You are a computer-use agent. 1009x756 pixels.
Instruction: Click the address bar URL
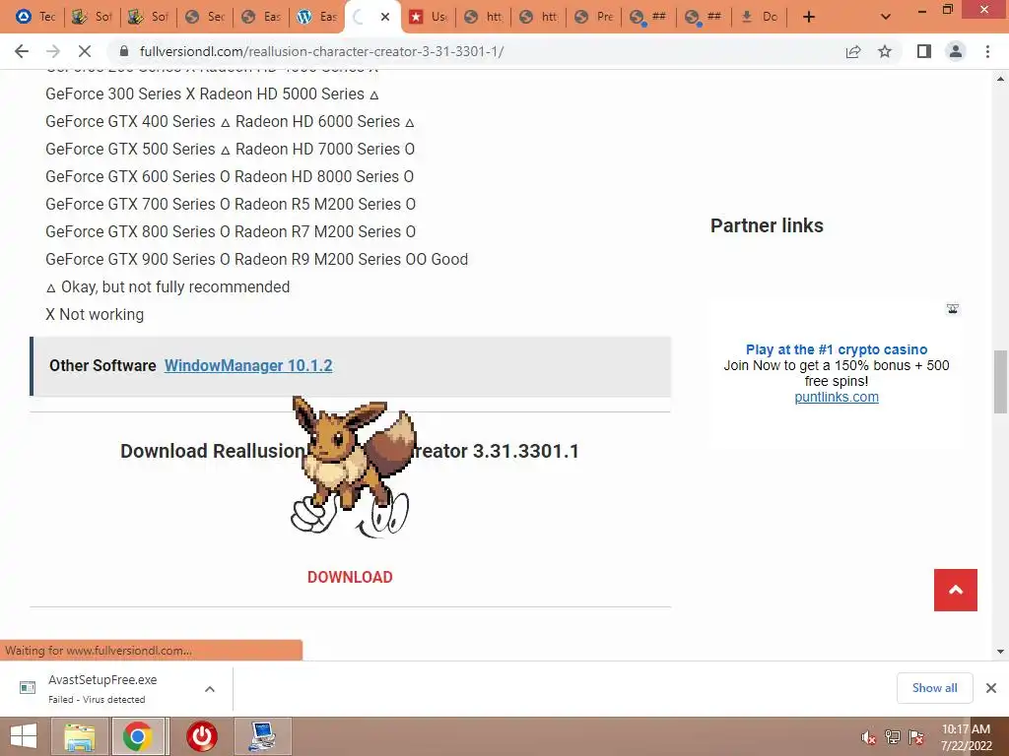click(x=322, y=51)
